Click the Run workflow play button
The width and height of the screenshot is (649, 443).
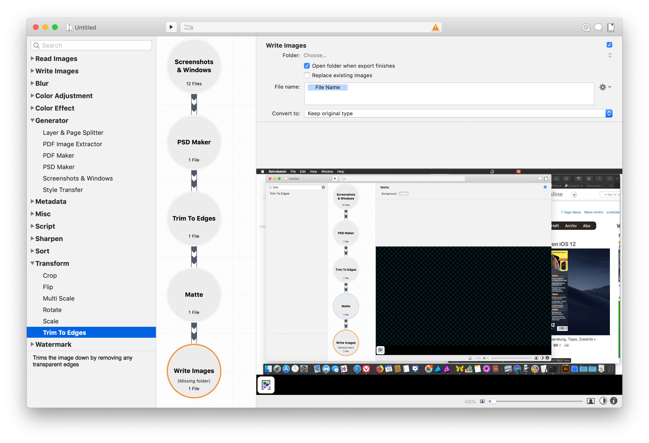(171, 27)
